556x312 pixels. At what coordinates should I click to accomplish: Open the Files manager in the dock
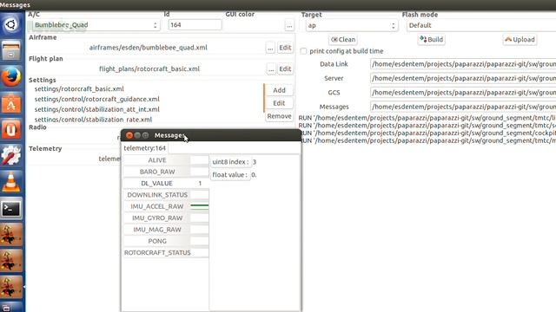point(11,51)
